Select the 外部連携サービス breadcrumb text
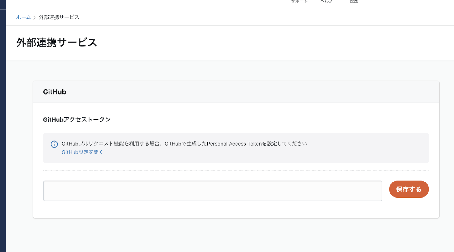 pos(59,17)
